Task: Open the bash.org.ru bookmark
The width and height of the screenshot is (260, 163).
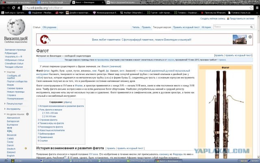Action: [13, 13]
